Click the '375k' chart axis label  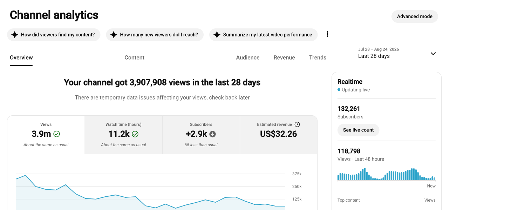click(x=297, y=174)
